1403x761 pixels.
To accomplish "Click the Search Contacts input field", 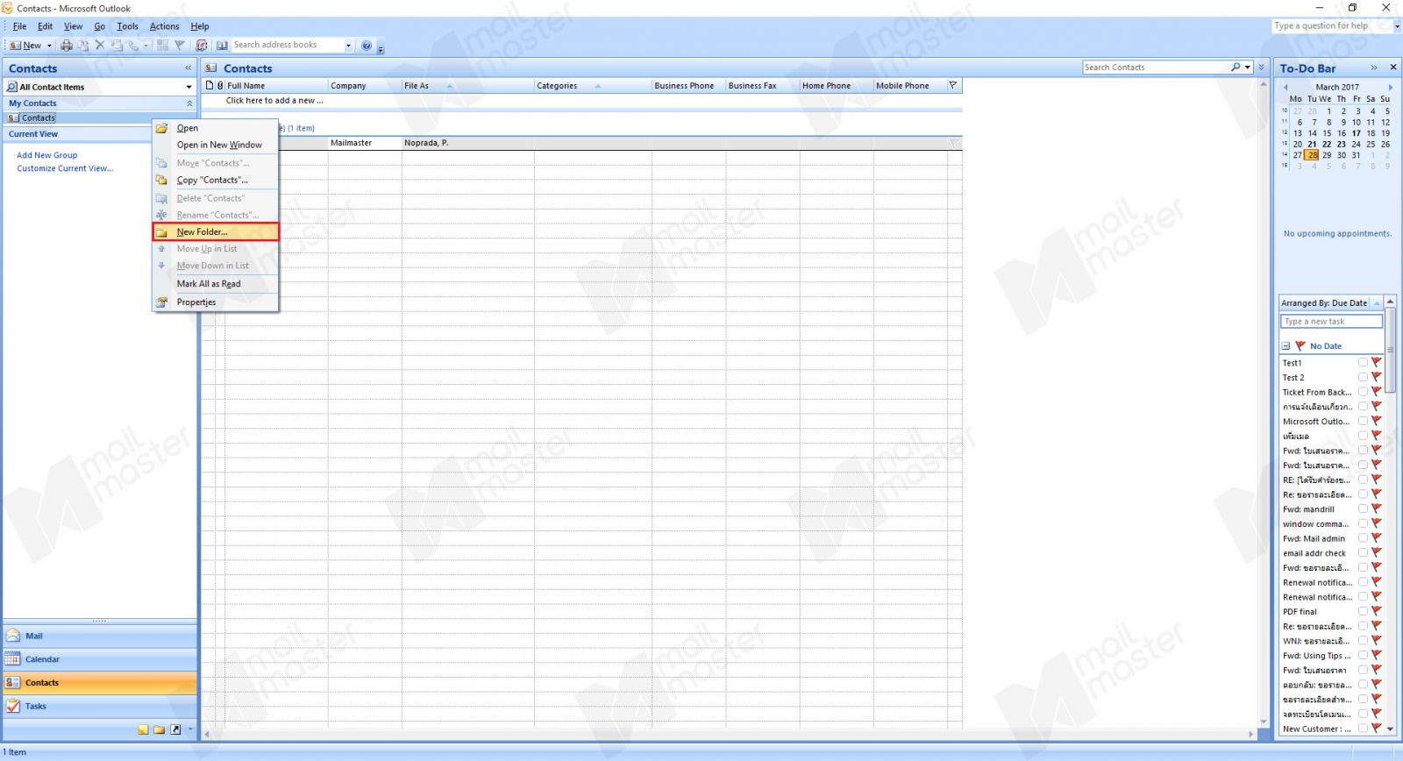I will 1156,68.
